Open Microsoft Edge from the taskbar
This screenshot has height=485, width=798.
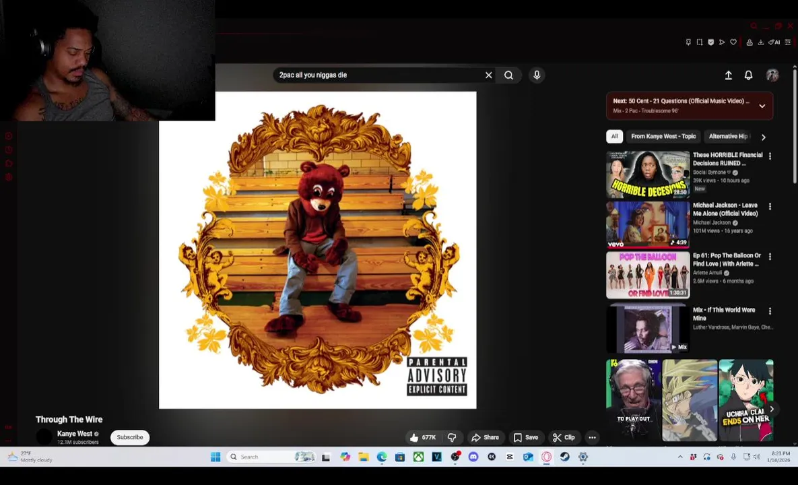pyautogui.click(x=382, y=457)
